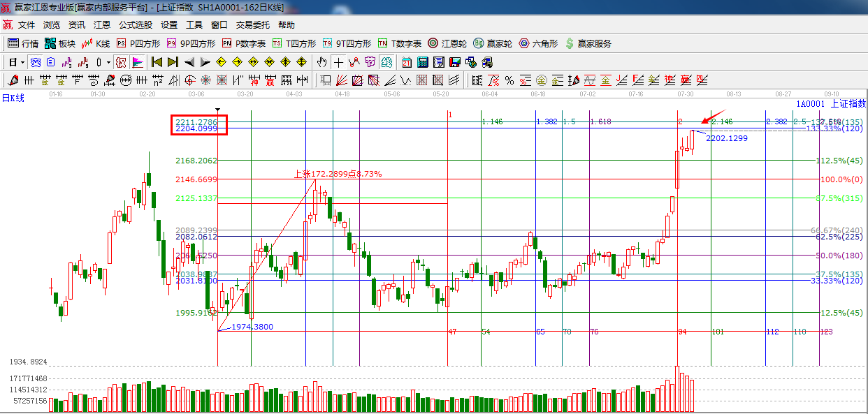Click the floppy disk save icon
Viewport: 868px width, 414px height.
(454, 62)
